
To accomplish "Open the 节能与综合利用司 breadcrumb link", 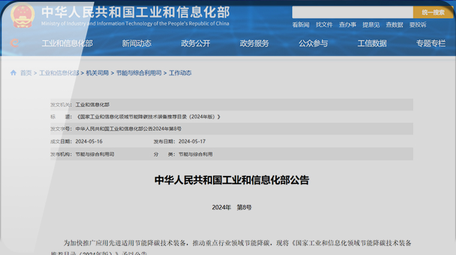I will 139,73.
